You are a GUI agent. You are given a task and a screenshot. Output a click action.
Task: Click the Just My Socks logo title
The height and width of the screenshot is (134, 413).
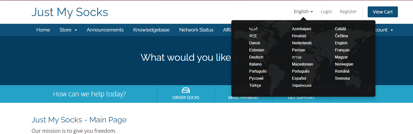point(70,12)
